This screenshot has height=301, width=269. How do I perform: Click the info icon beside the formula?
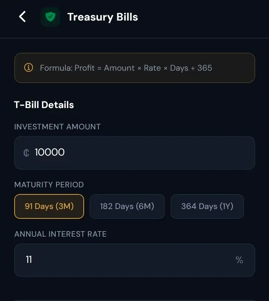(29, 68)
